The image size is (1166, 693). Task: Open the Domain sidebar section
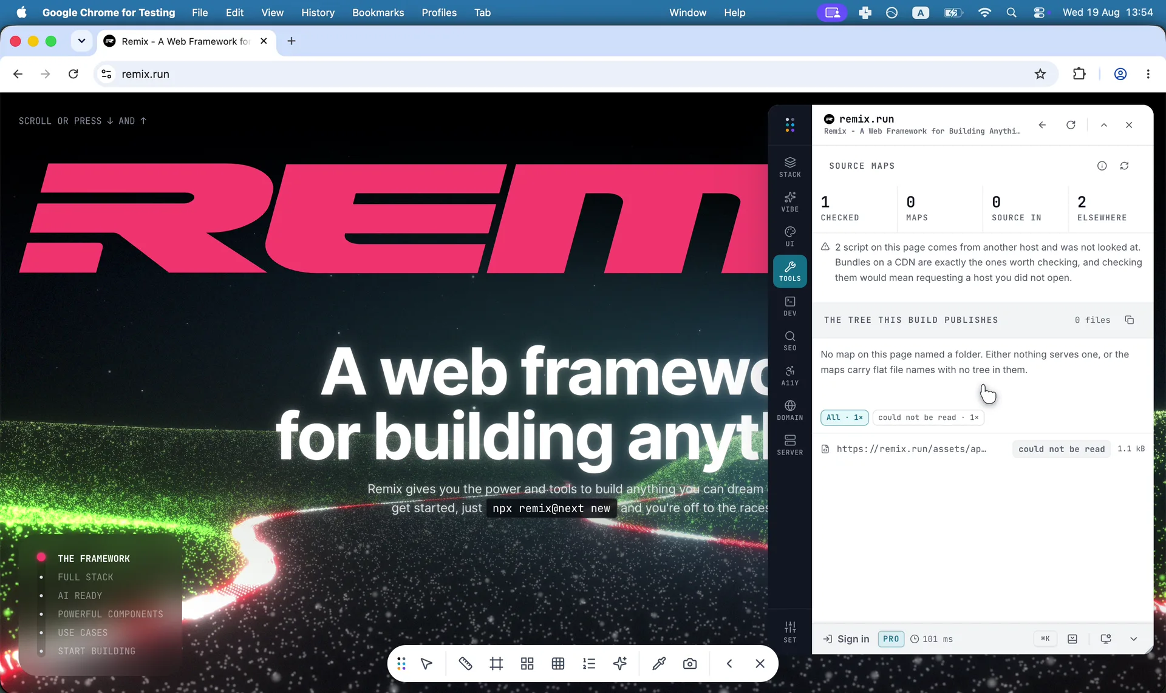coord(789,410)
